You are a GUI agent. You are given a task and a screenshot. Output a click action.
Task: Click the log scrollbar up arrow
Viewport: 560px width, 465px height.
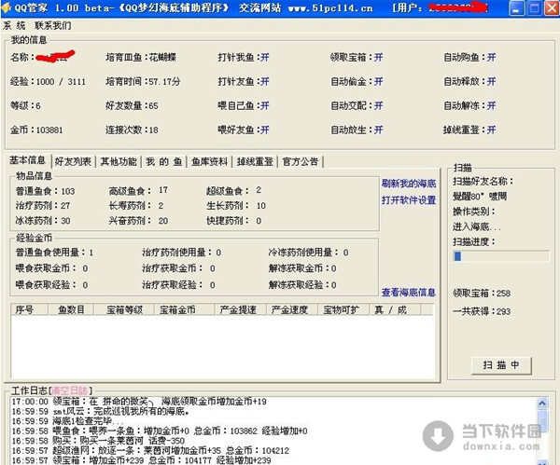(x=541, y=403)
